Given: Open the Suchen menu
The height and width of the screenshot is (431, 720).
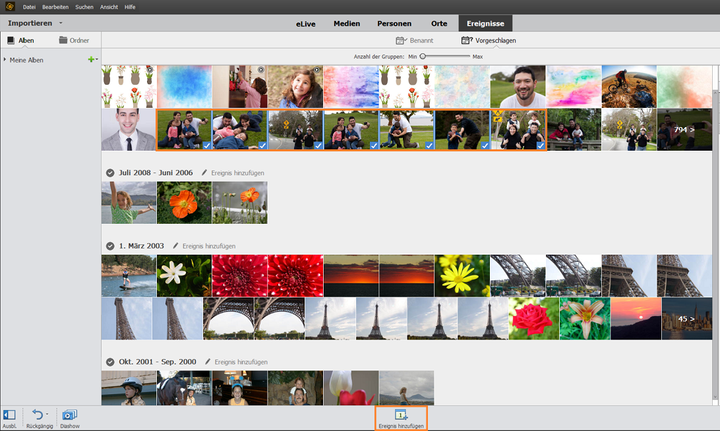Looking at the screenshot, I should [84, 7].
